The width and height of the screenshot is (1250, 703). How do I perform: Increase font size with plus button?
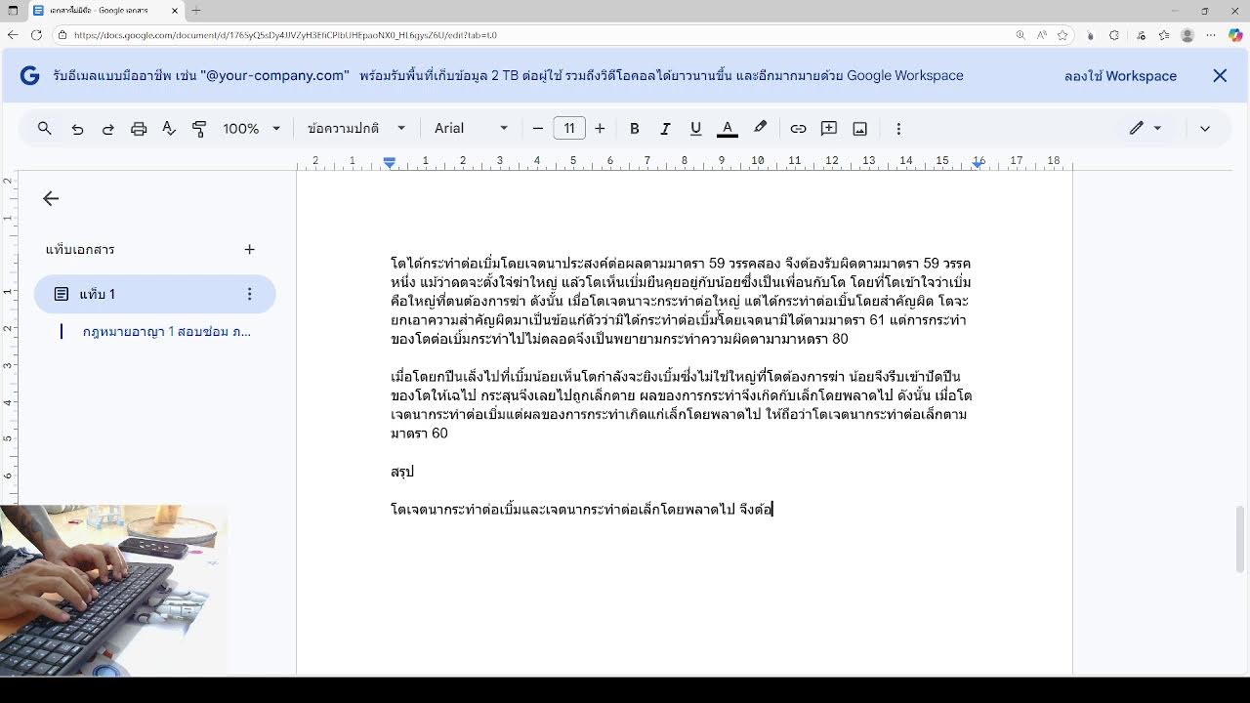coord(600,128)
